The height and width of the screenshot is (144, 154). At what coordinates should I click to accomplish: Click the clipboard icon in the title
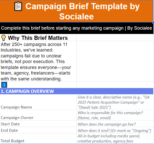[18, 6]
